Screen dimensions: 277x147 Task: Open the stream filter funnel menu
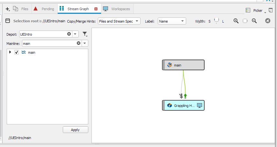pyautogui.click(x=85, y=34)
